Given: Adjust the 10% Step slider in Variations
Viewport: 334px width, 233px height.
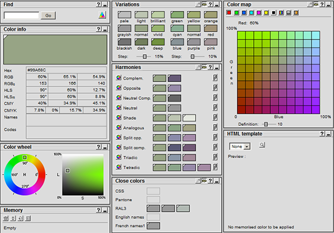Looking at the screenshot, I should pos(193,57).
